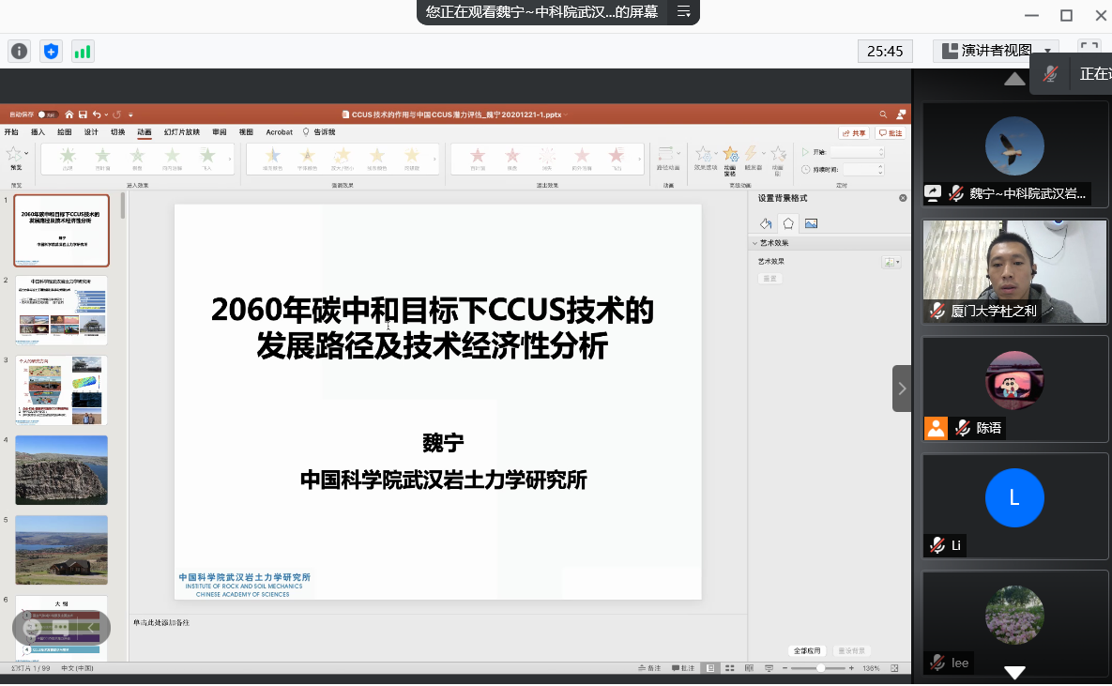The width and height of the screenshot is (1112, 686).
Task: Click the blue security shield icon
Action: tap(51, 52)
